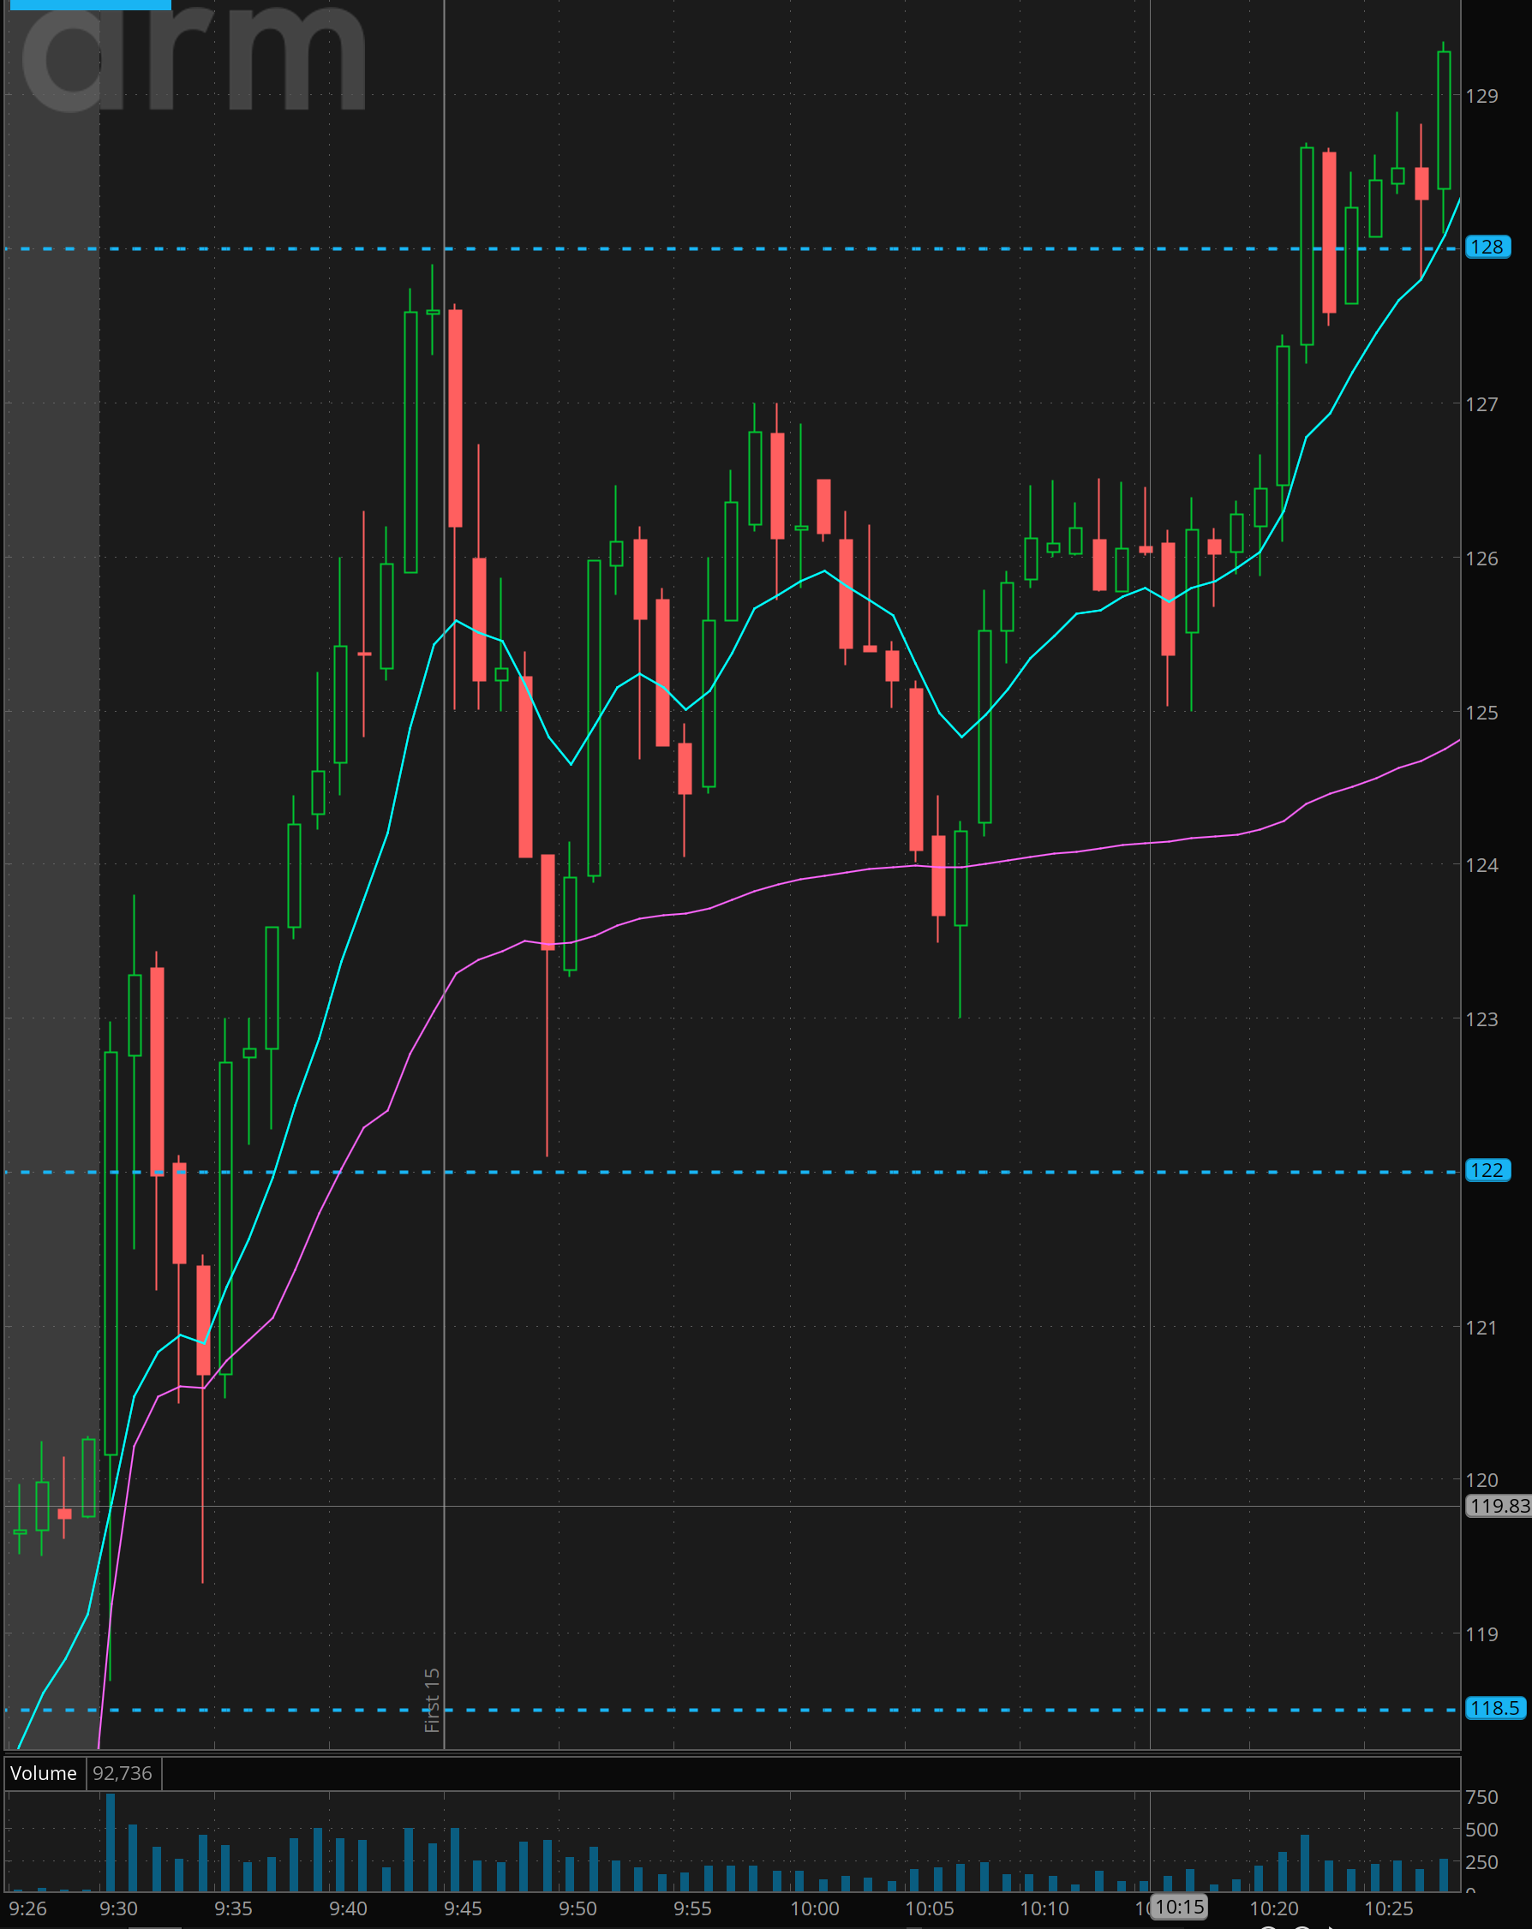Click the 250 volume axis label
1532x1929 pixels.
1482,1862
